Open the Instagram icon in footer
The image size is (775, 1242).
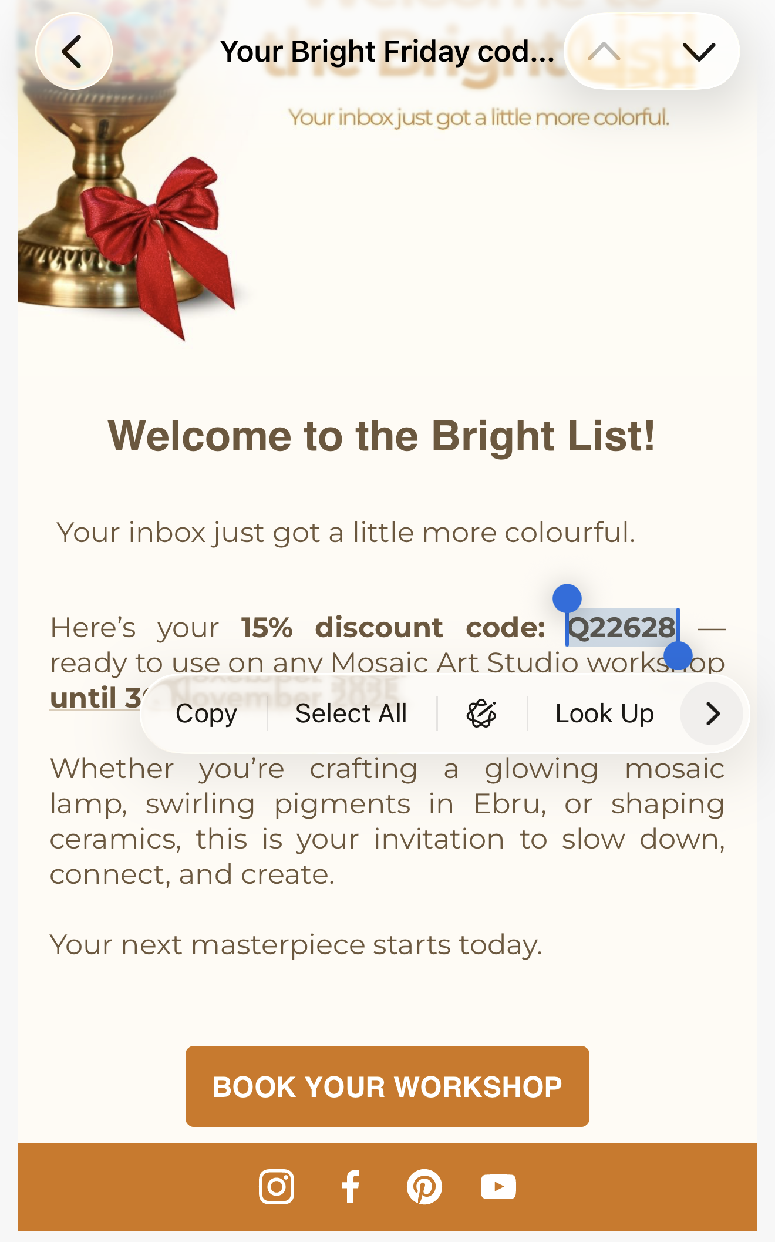tap(277, 1187)
